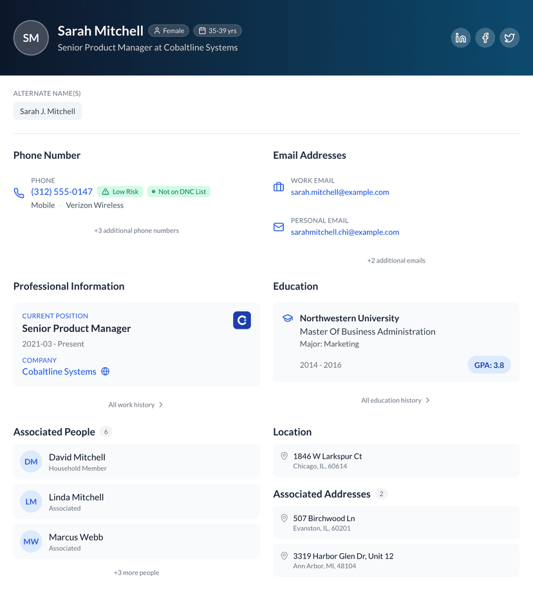Screen dimensions: 533x590
Task: Open sarah.mitchell@example.com work email link
Action: pyautogui.click(x=340, y=192)
